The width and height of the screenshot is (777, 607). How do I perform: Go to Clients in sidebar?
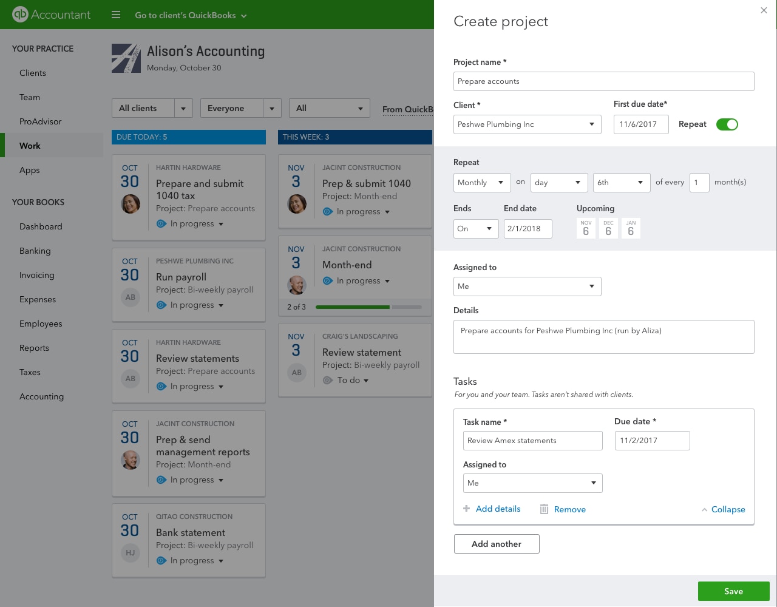point(33,73)
